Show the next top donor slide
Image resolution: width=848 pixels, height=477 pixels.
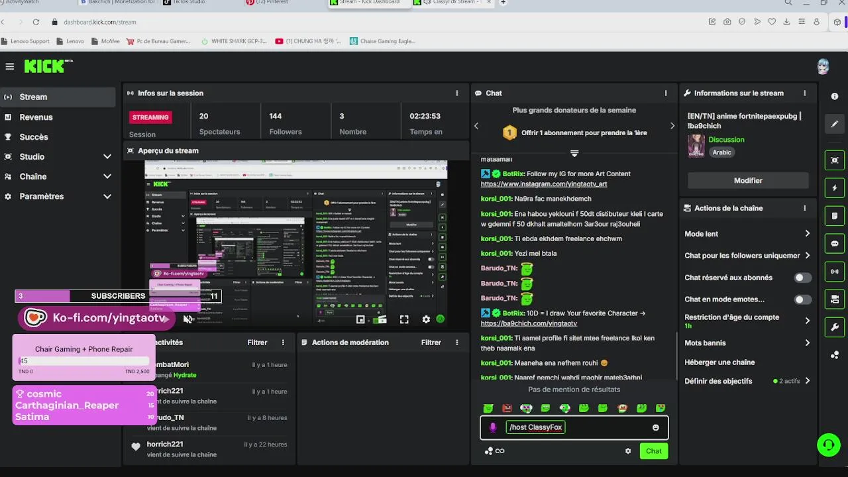[672, 126]
